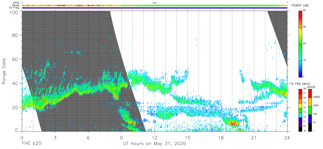Select the red segment of the TX frequency legend
The image size is (323, 149).
(x=300, y=91)
